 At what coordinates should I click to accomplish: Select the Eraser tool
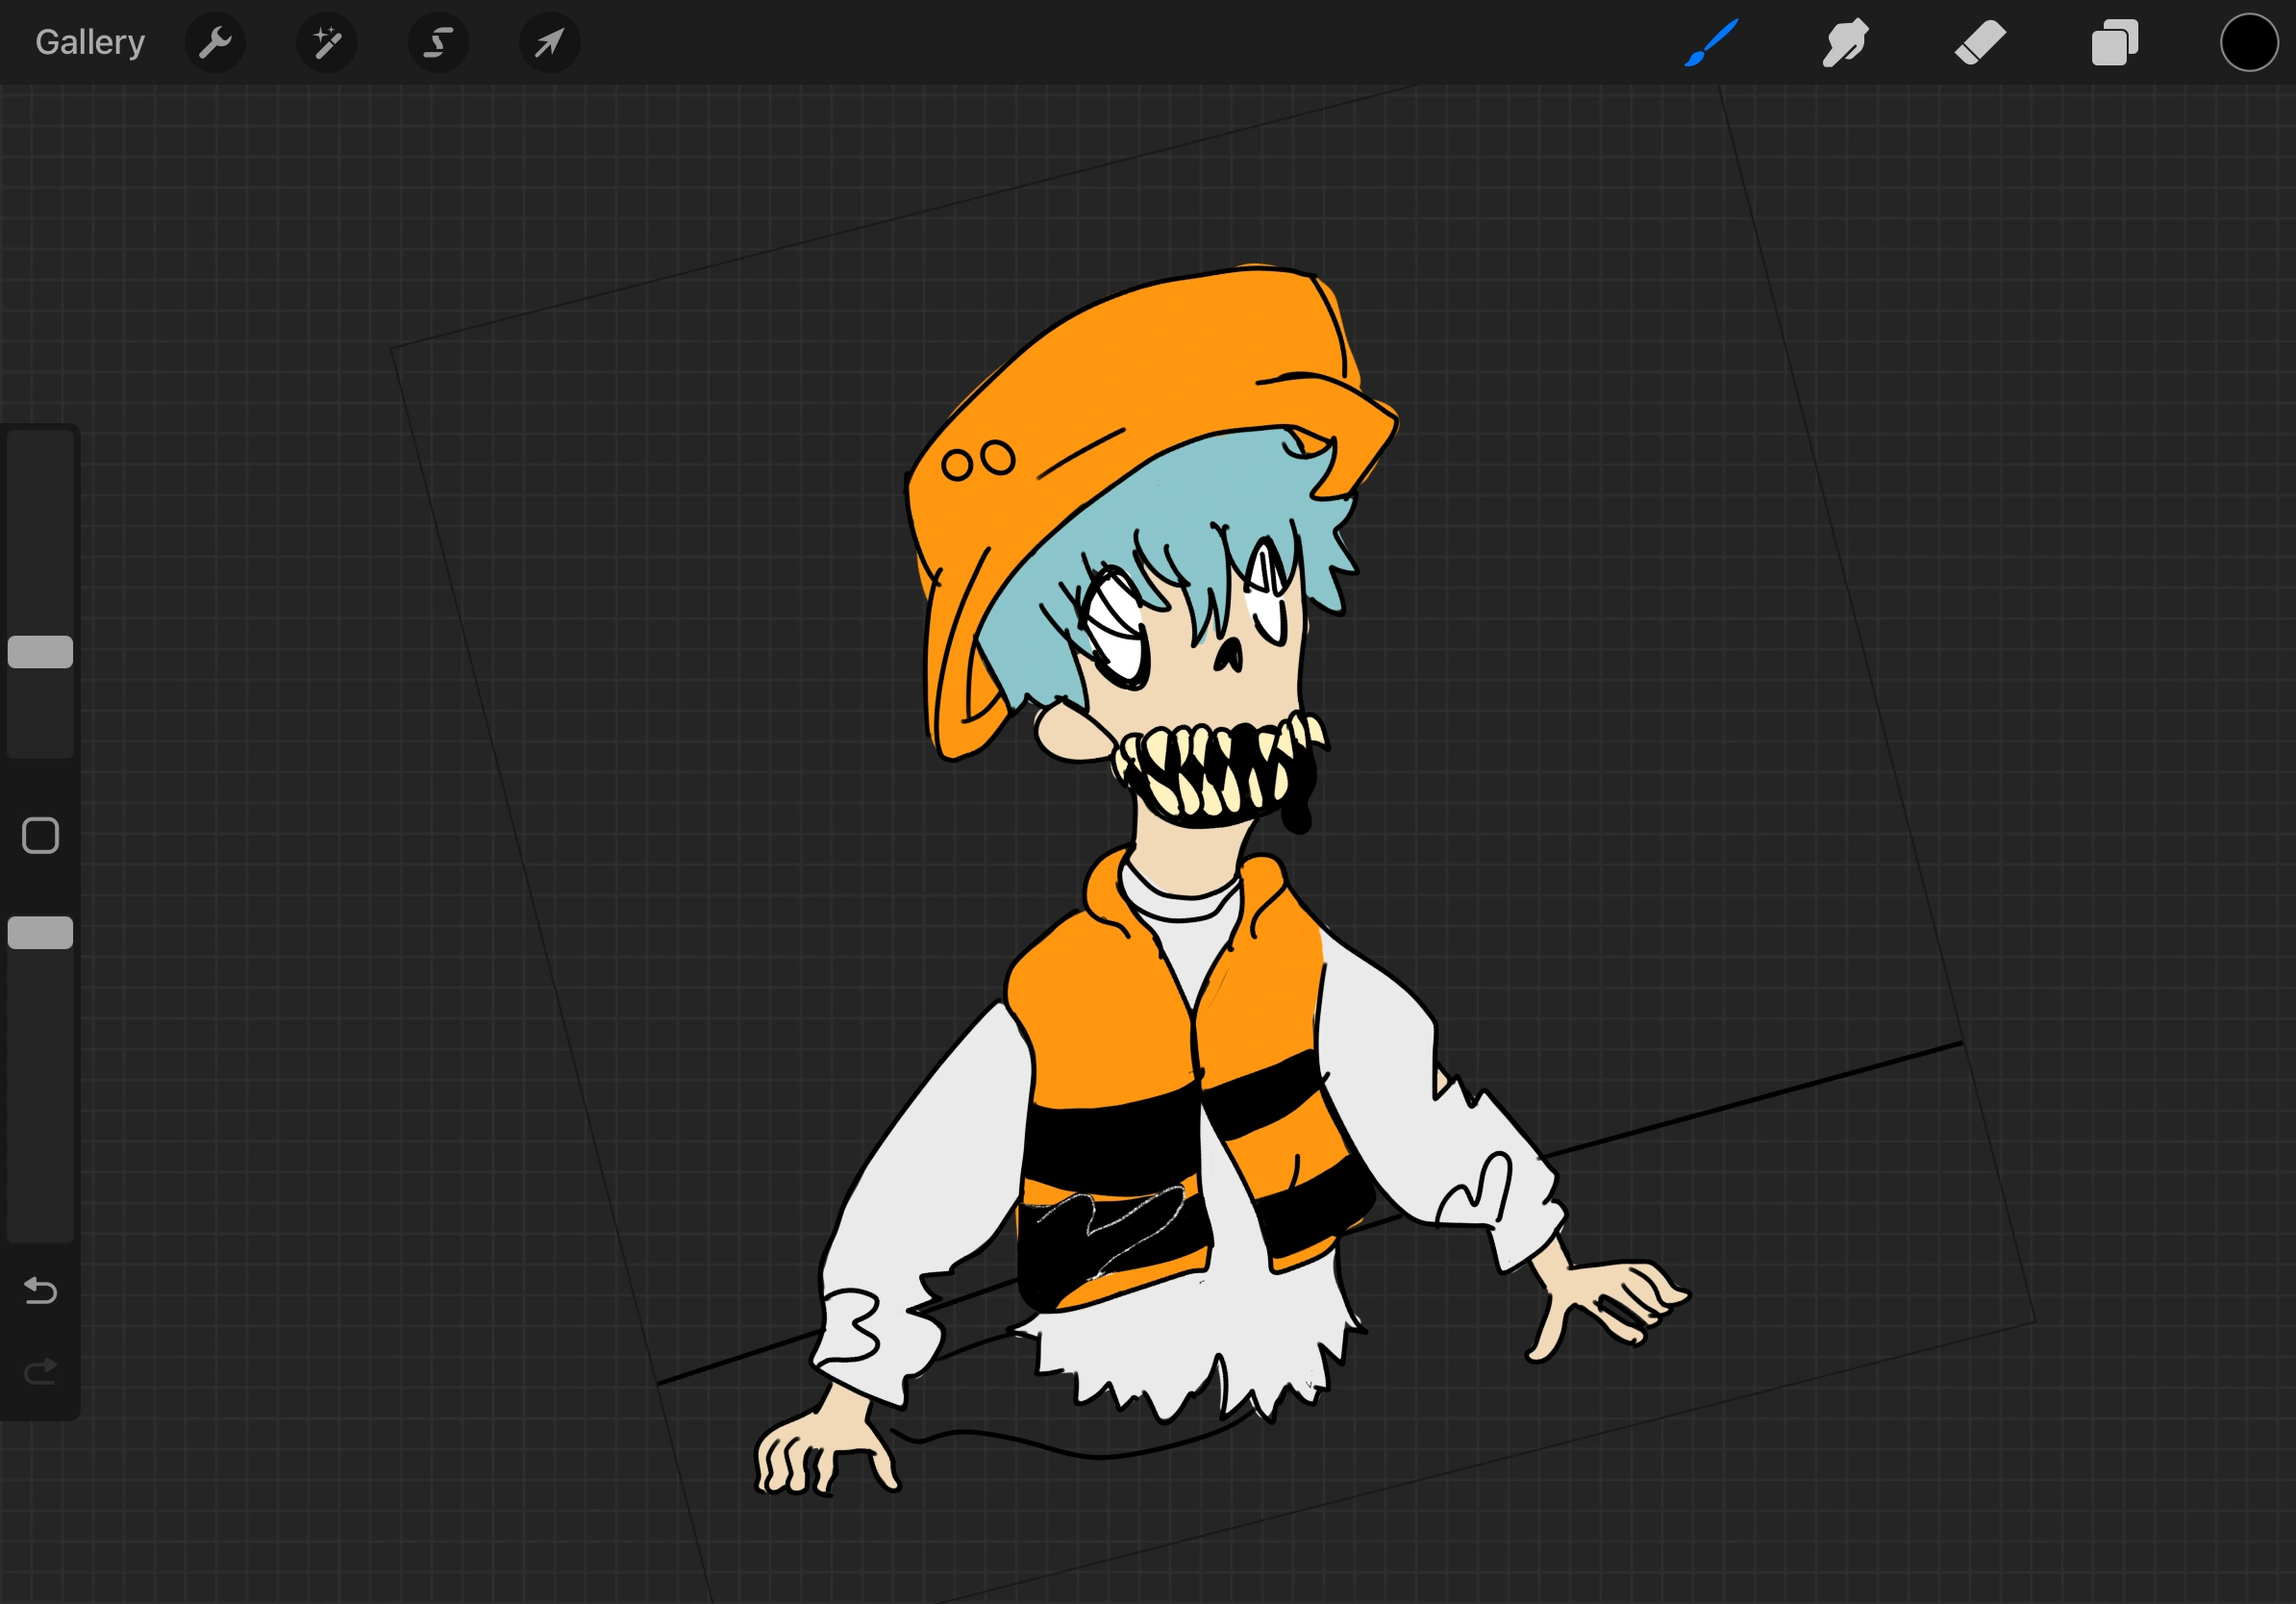click(1980, 42)
